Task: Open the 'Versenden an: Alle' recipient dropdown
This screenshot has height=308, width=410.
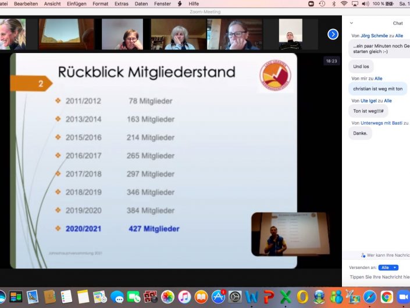Action: coord(388,267)
